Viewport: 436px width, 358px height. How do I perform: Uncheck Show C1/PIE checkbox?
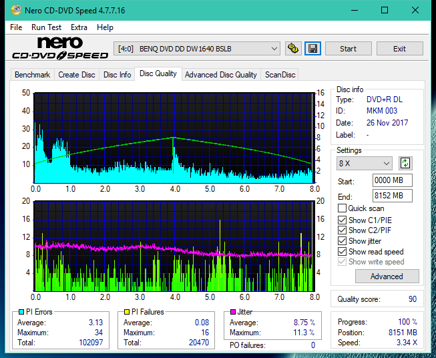coord(342,220)
